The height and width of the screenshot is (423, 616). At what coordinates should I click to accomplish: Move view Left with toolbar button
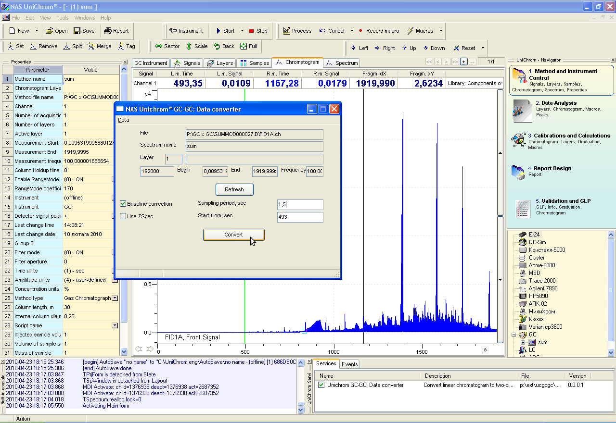point(359,48)
